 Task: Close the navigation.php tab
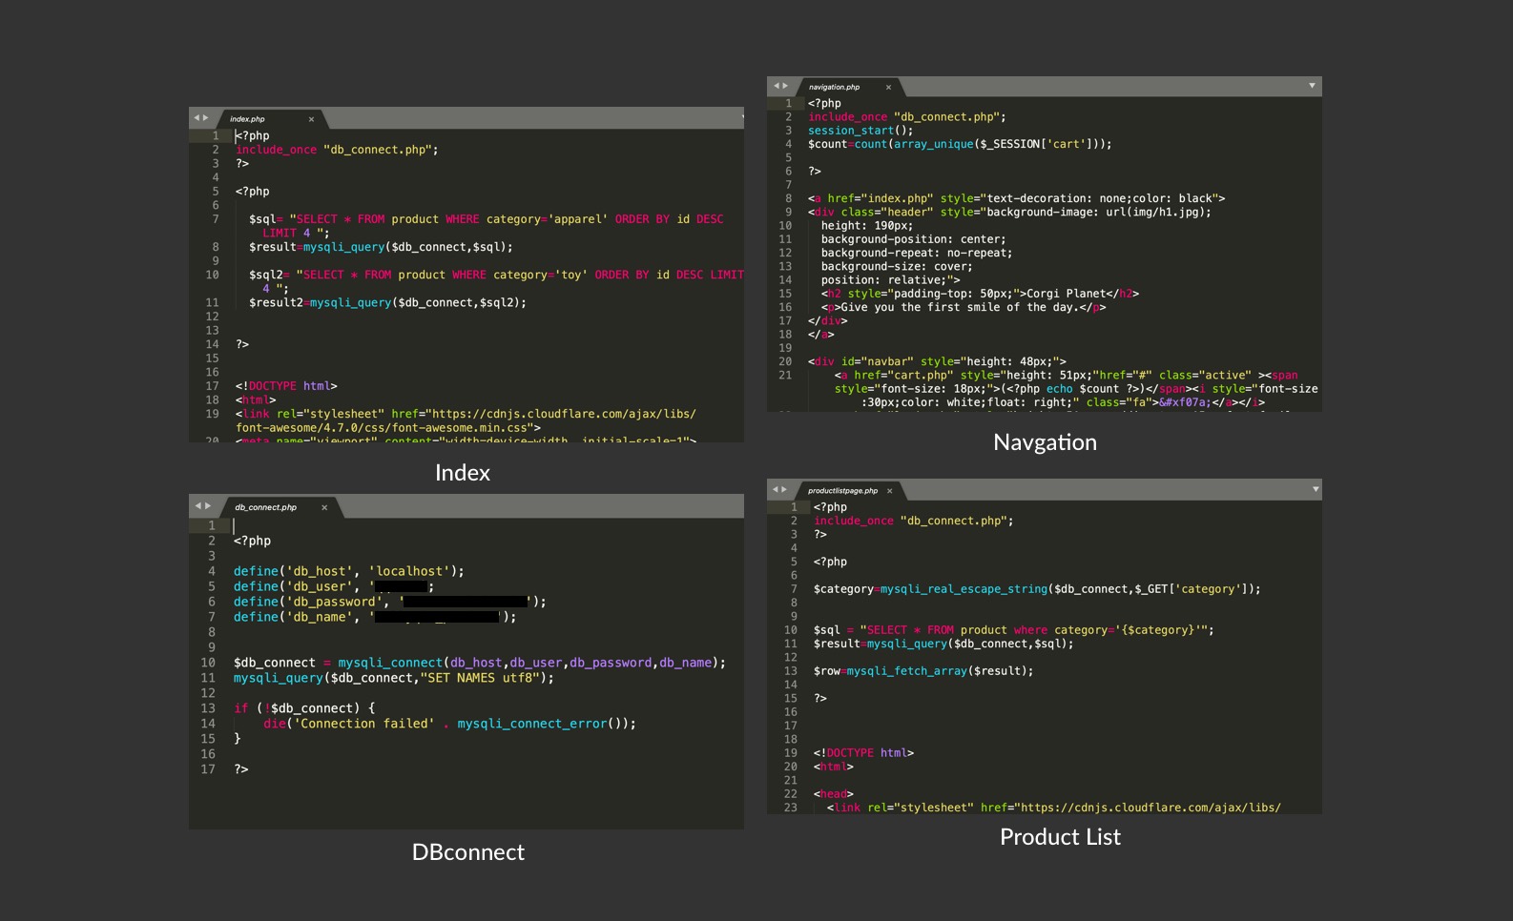tap(888, 87)
